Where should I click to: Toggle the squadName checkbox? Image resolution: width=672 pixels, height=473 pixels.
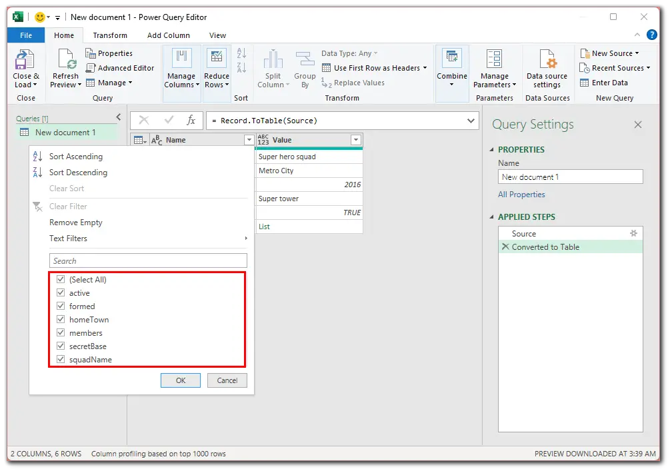click(61, 359)
